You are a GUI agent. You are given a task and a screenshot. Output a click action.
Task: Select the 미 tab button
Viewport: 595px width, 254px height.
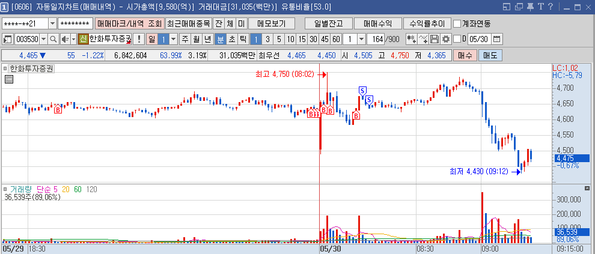click(x=241, y=23)
